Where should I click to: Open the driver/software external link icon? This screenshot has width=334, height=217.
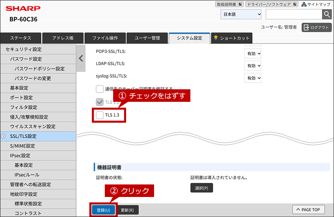coord(295,4)
